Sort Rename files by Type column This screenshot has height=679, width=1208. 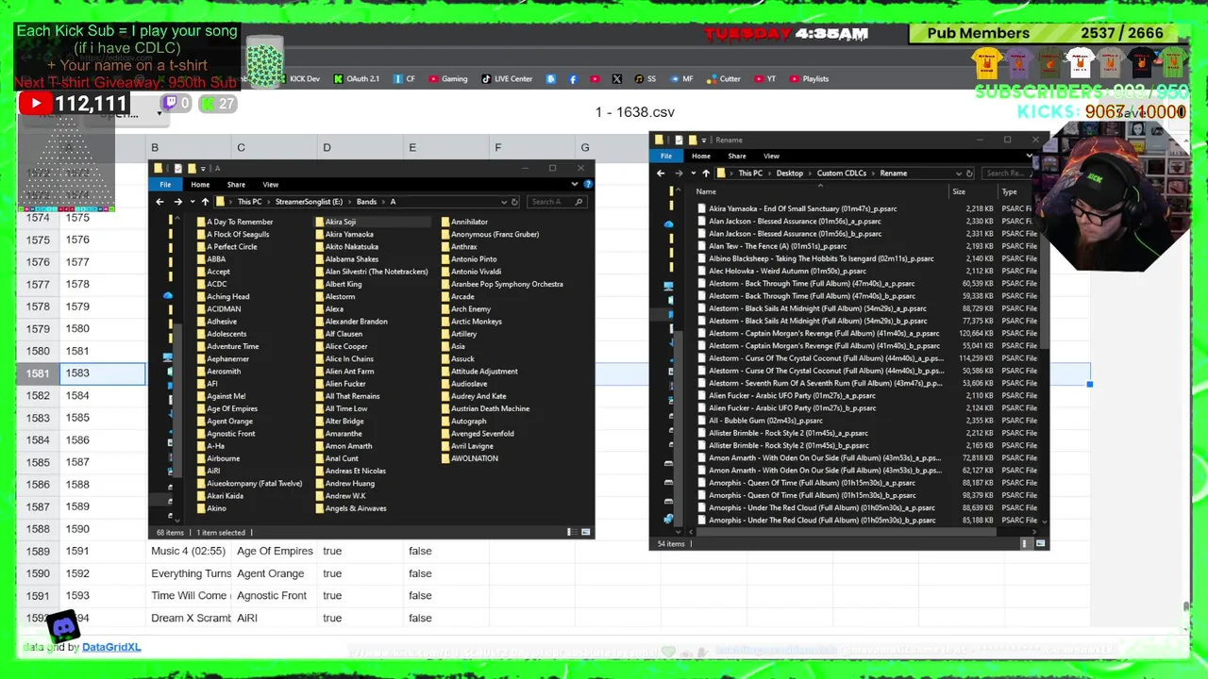tap(1010, 192)
